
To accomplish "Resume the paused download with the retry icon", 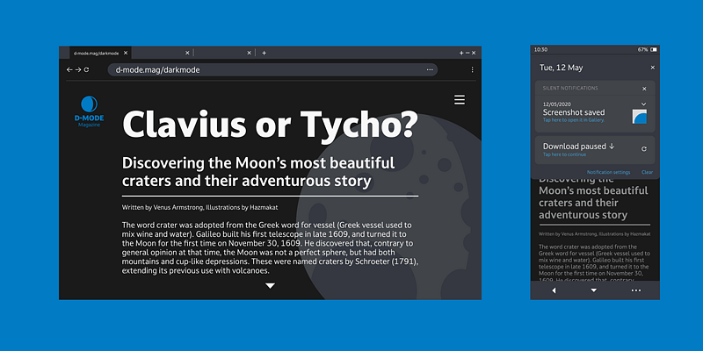I will tap(644, 149).
